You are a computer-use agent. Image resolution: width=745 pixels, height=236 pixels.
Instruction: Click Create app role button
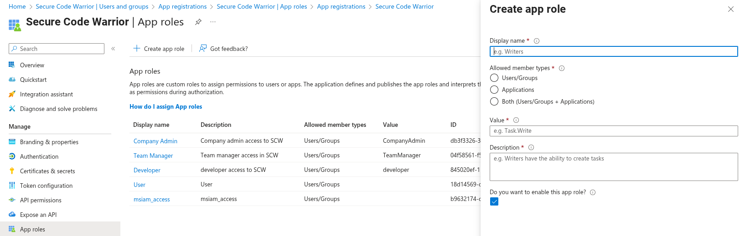tap(159, 49)
